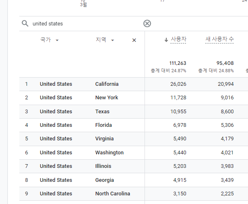Click California users value 26,026
248x204 pixels.
[178, 84]
